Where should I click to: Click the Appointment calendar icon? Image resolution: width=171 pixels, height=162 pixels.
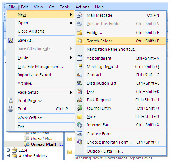coord(80,58)
